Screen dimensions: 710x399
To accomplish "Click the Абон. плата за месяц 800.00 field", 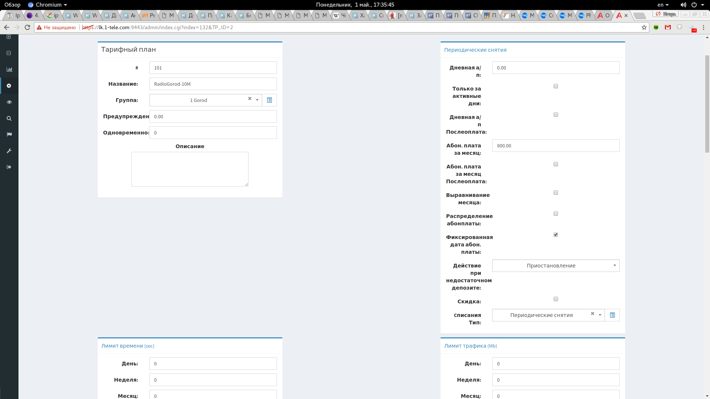I will [556, 146].
